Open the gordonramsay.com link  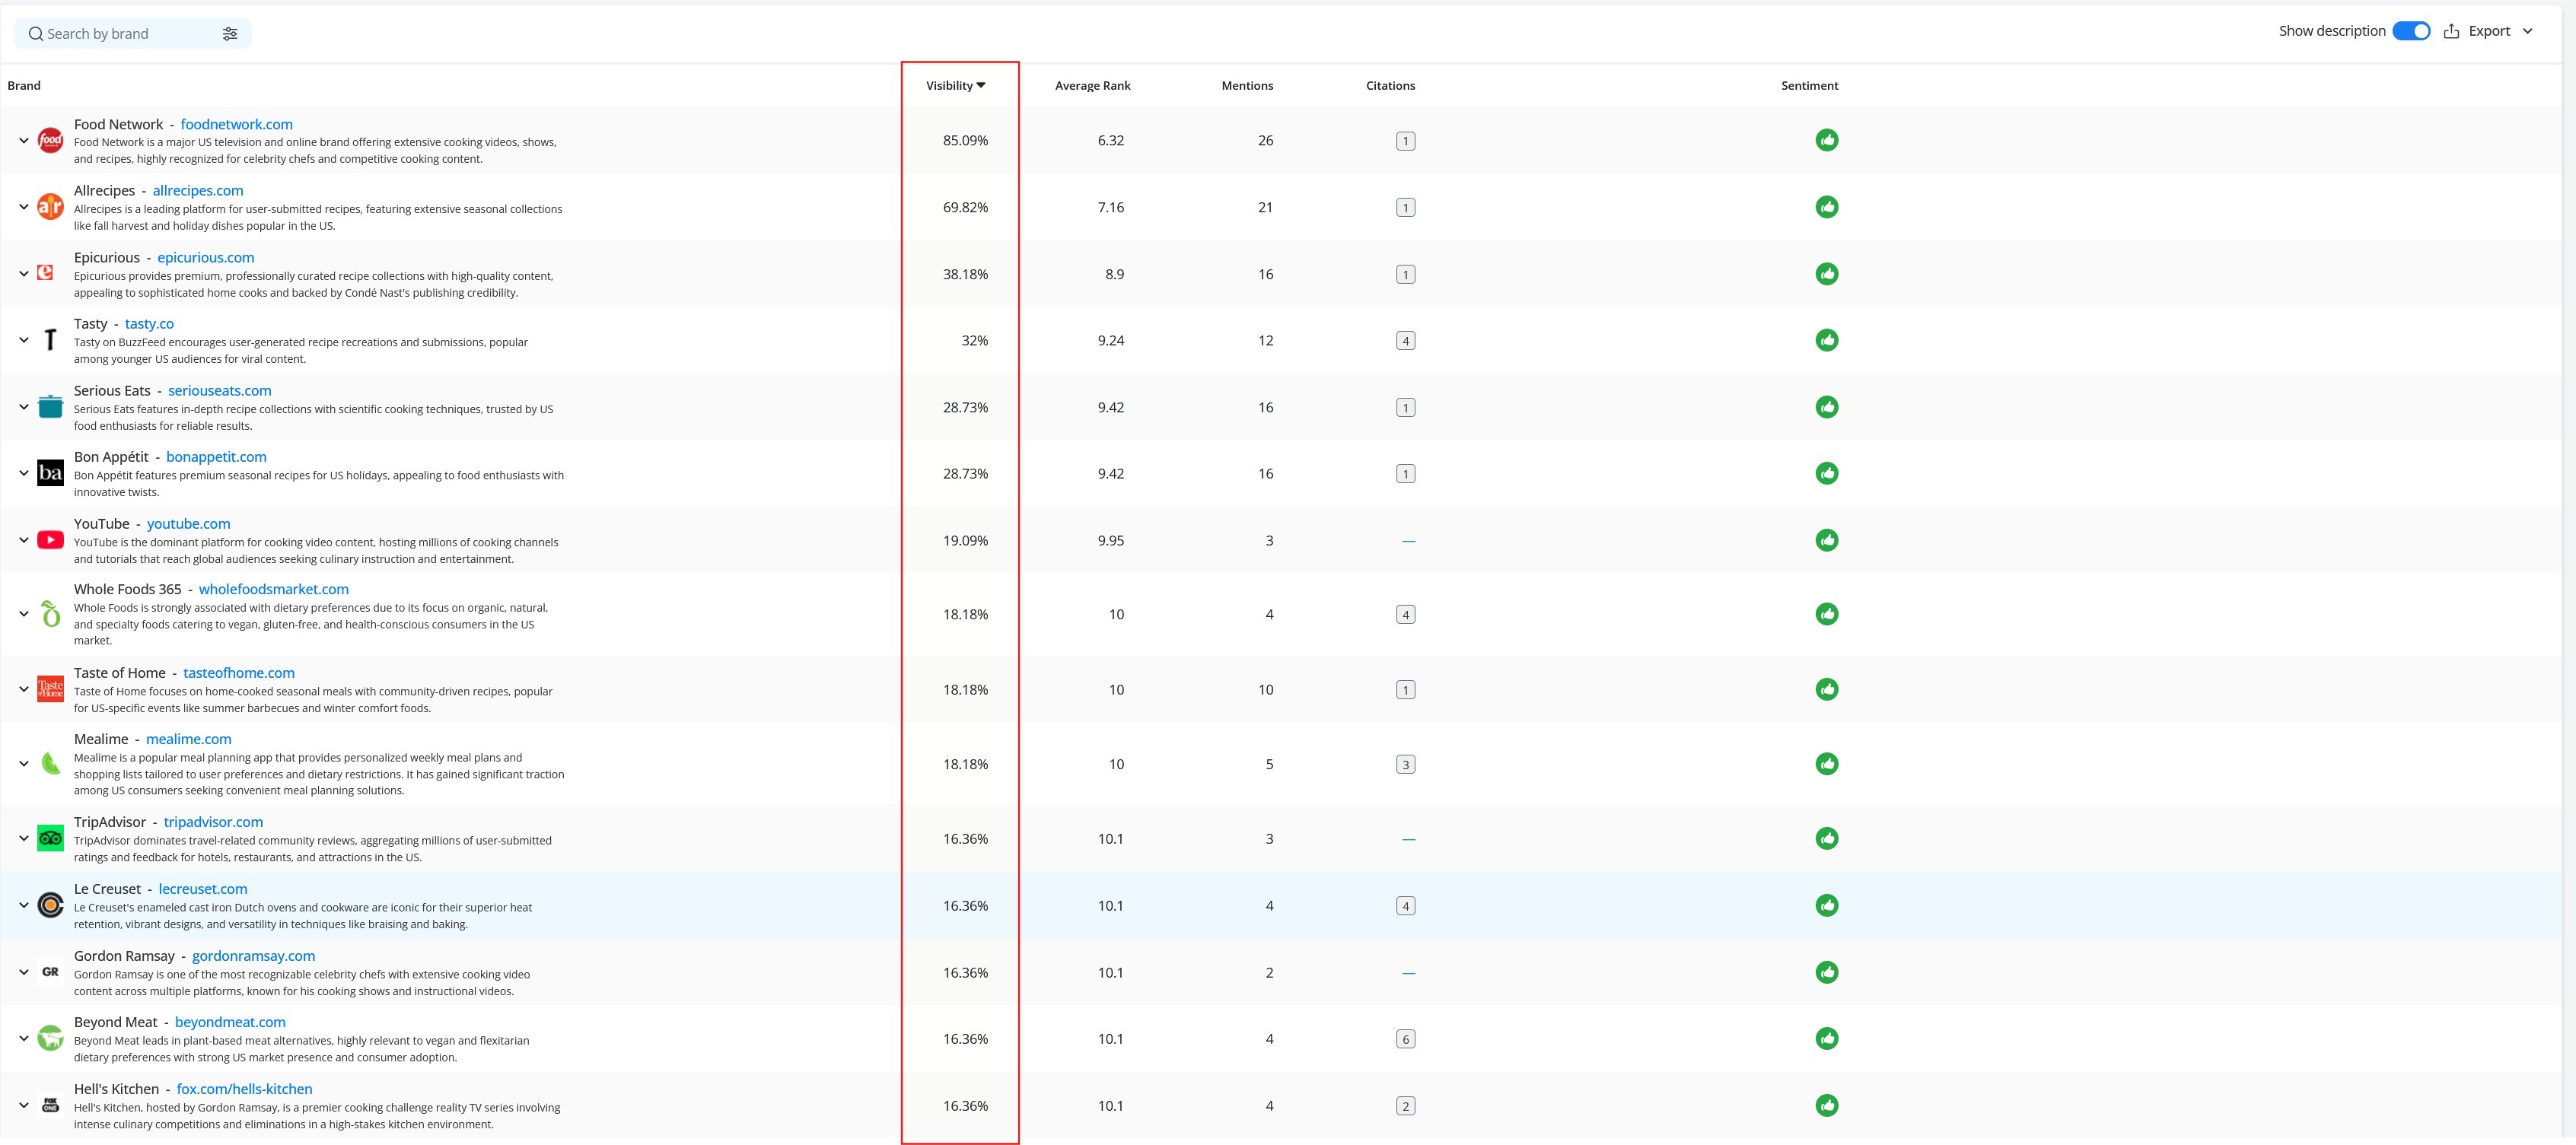[x=254, y=955]
